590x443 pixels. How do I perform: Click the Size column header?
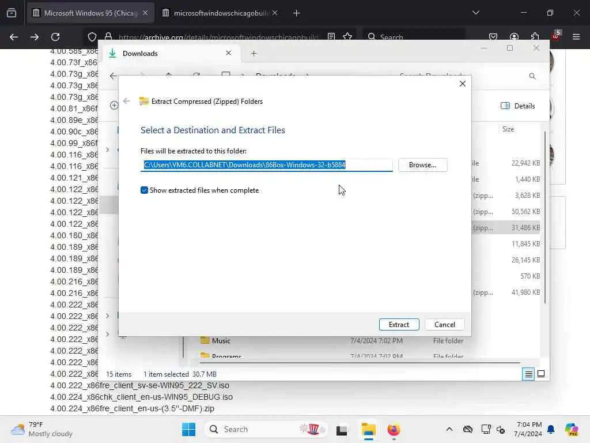click(x=508, y=129)
